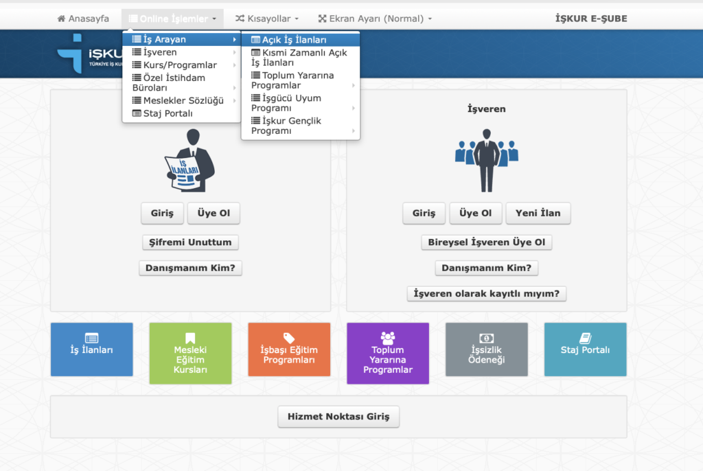
Task: Expand the Meslekler Sözlüğü menu entry
Action: coord(183,100)
